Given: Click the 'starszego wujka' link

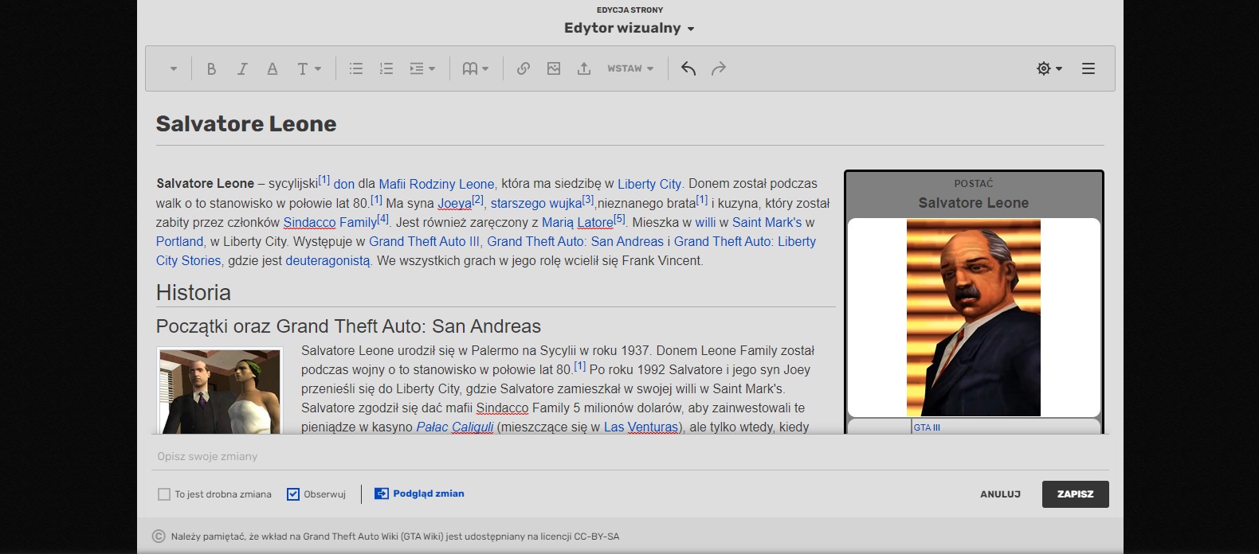Looking at the screenshot, I should tap(536, 203).
